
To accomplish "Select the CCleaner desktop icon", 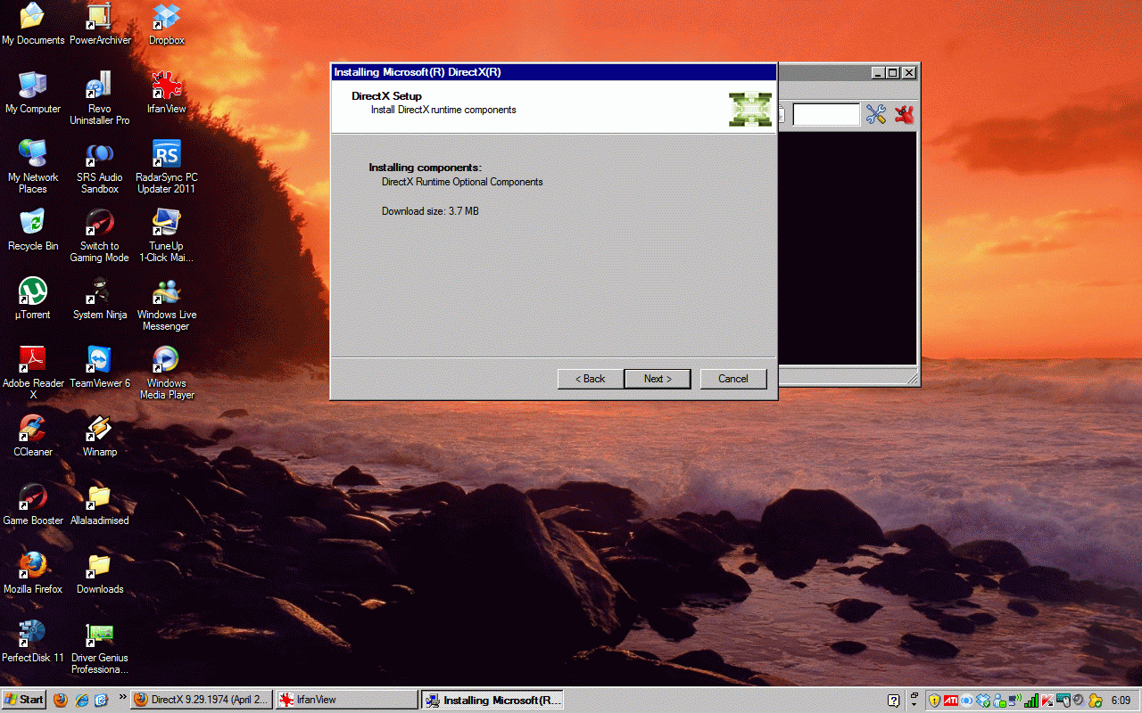I will coord(33,436).
